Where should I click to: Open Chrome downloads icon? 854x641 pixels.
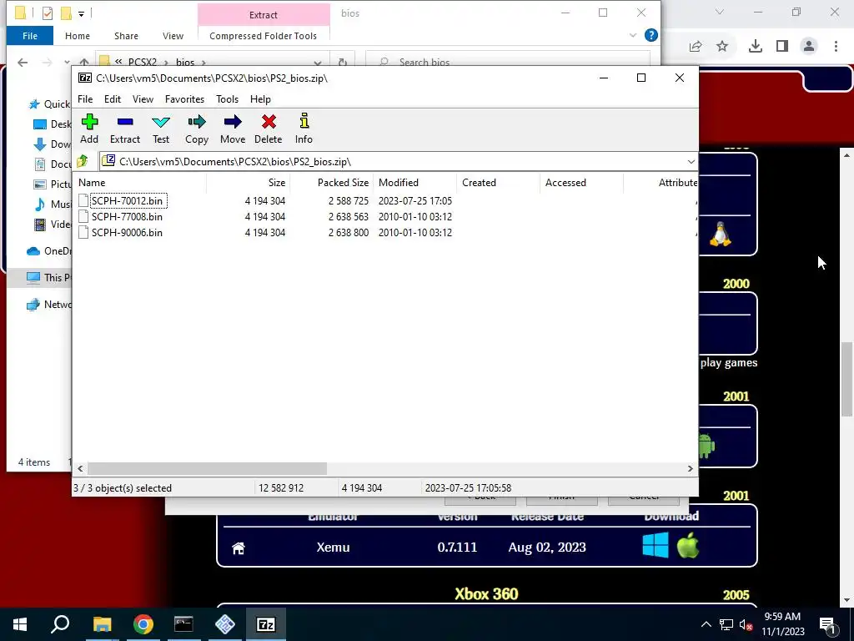(x=755, y=47)
